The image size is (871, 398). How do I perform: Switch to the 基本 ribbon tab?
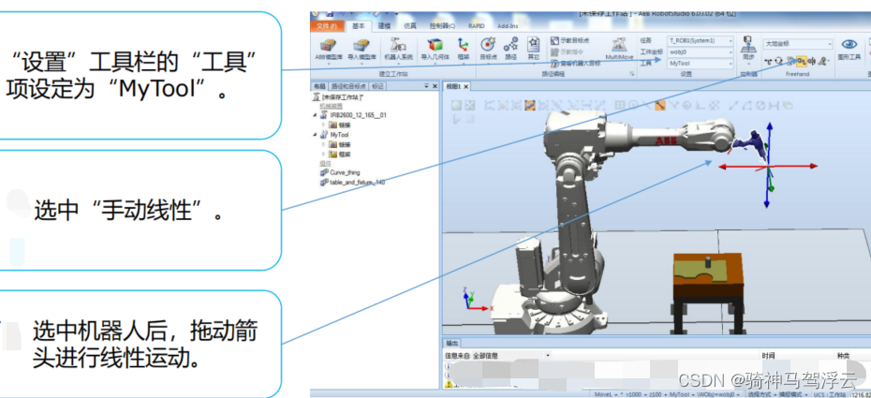point(359,26)
